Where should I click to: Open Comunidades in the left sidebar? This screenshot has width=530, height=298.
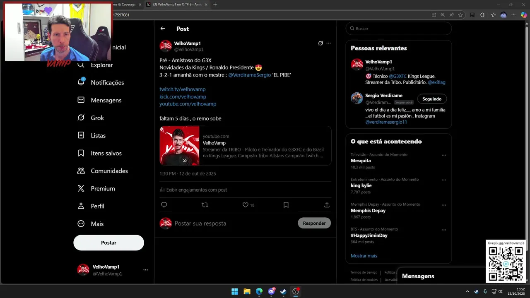pos(103,171)
